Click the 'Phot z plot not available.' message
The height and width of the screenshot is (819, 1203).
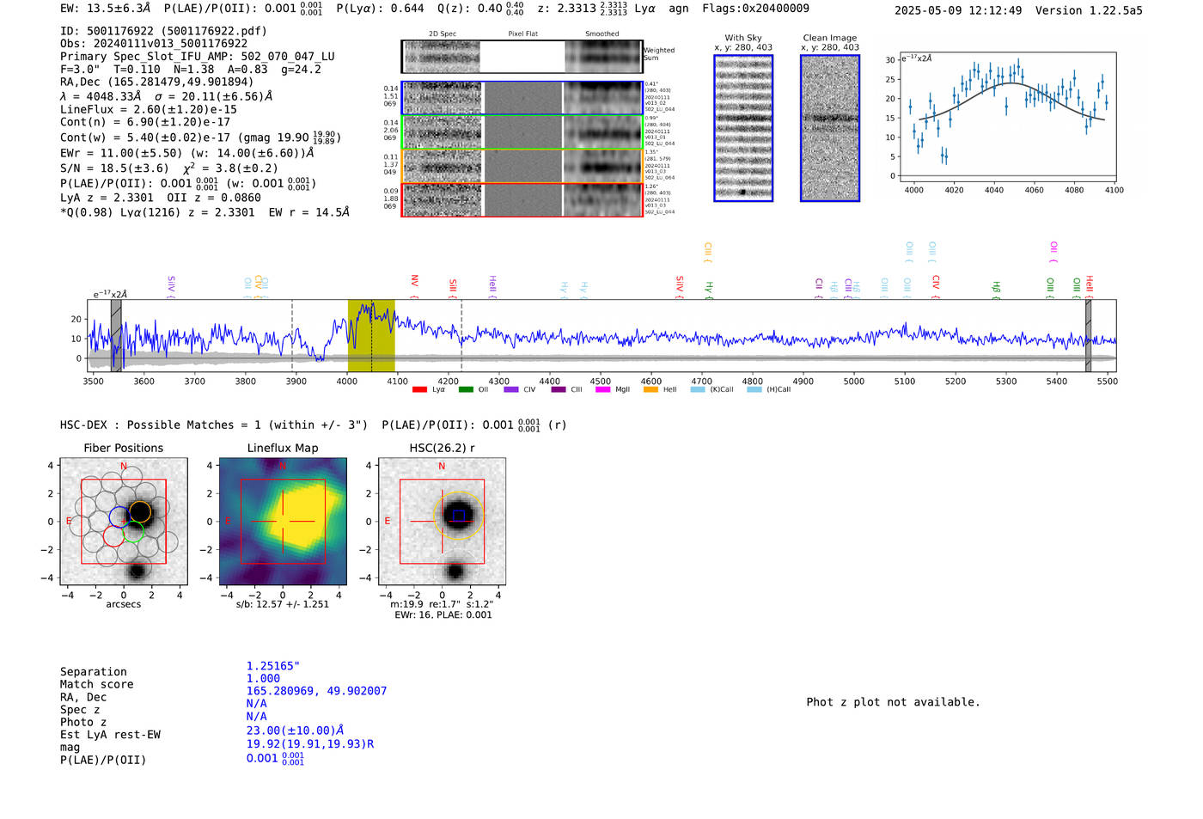(x=893, y=702)
